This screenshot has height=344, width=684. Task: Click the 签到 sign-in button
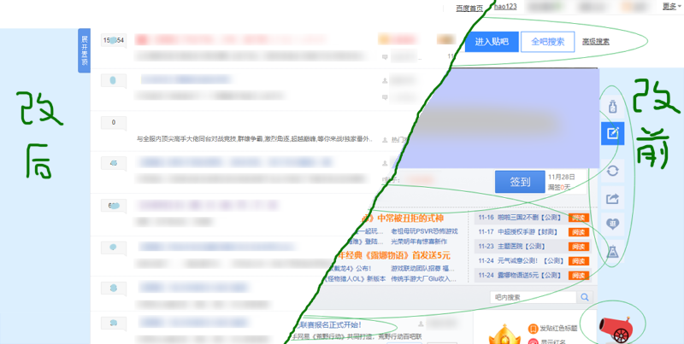(520, 182)
